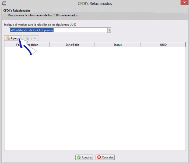
Task: Dismiss dialog with Cancelar button
Action: (x=105, y=157)
